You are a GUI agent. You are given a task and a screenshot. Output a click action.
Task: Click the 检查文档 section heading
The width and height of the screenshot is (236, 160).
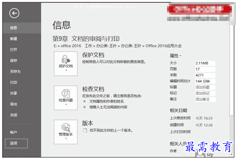point(93,89)
